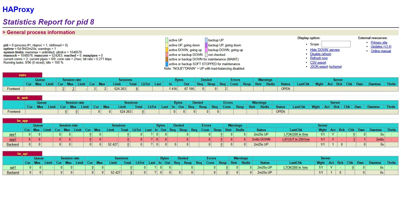The width and height of the screenshot is (401, 224).
Task: Click the Disable refresh link
Action: pos(320,54)
